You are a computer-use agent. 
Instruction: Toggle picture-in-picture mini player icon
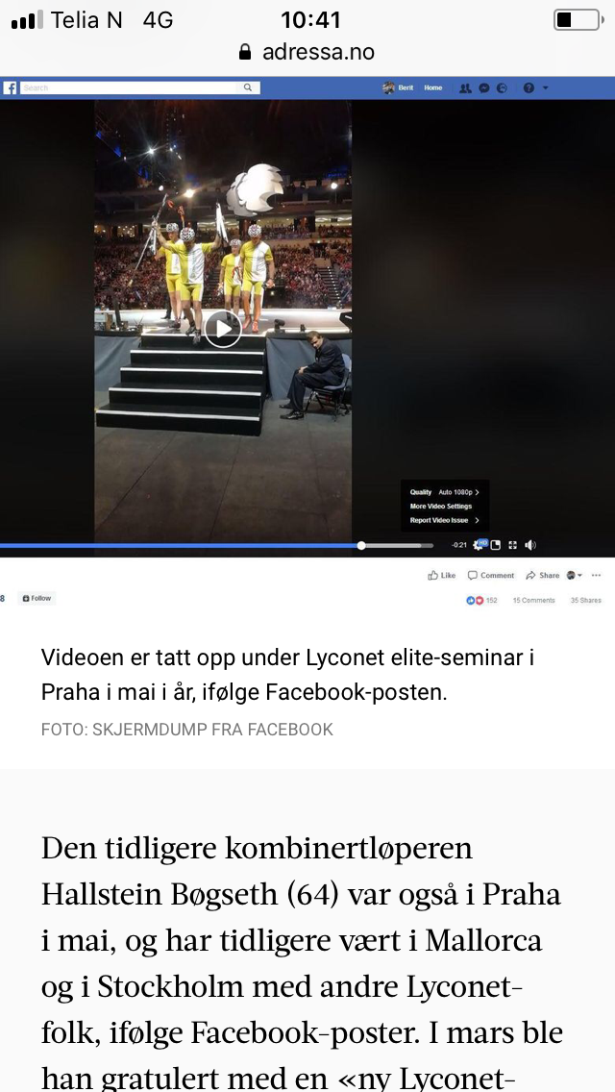(496, 545)
